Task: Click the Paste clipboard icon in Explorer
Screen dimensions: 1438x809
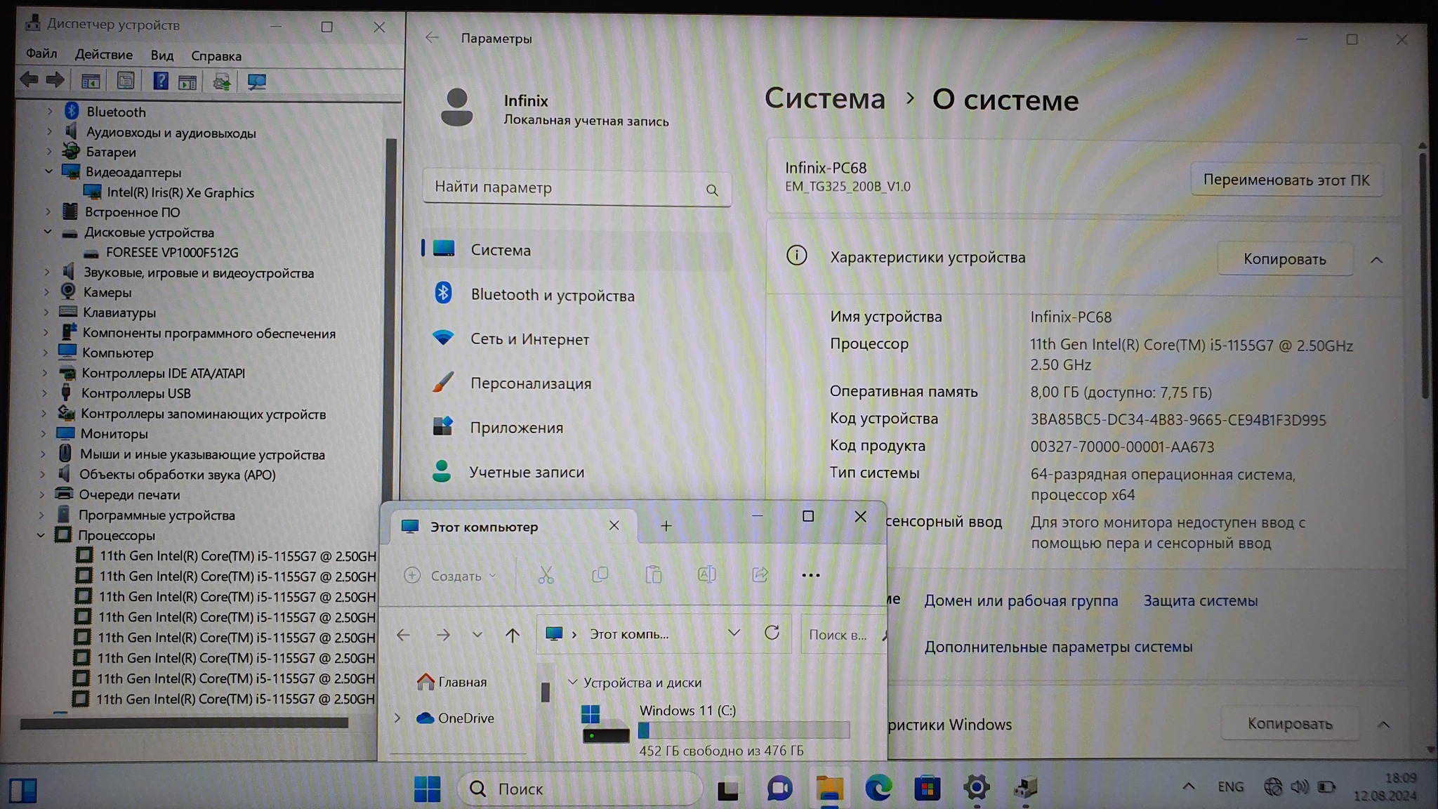Action: (653, 575)
